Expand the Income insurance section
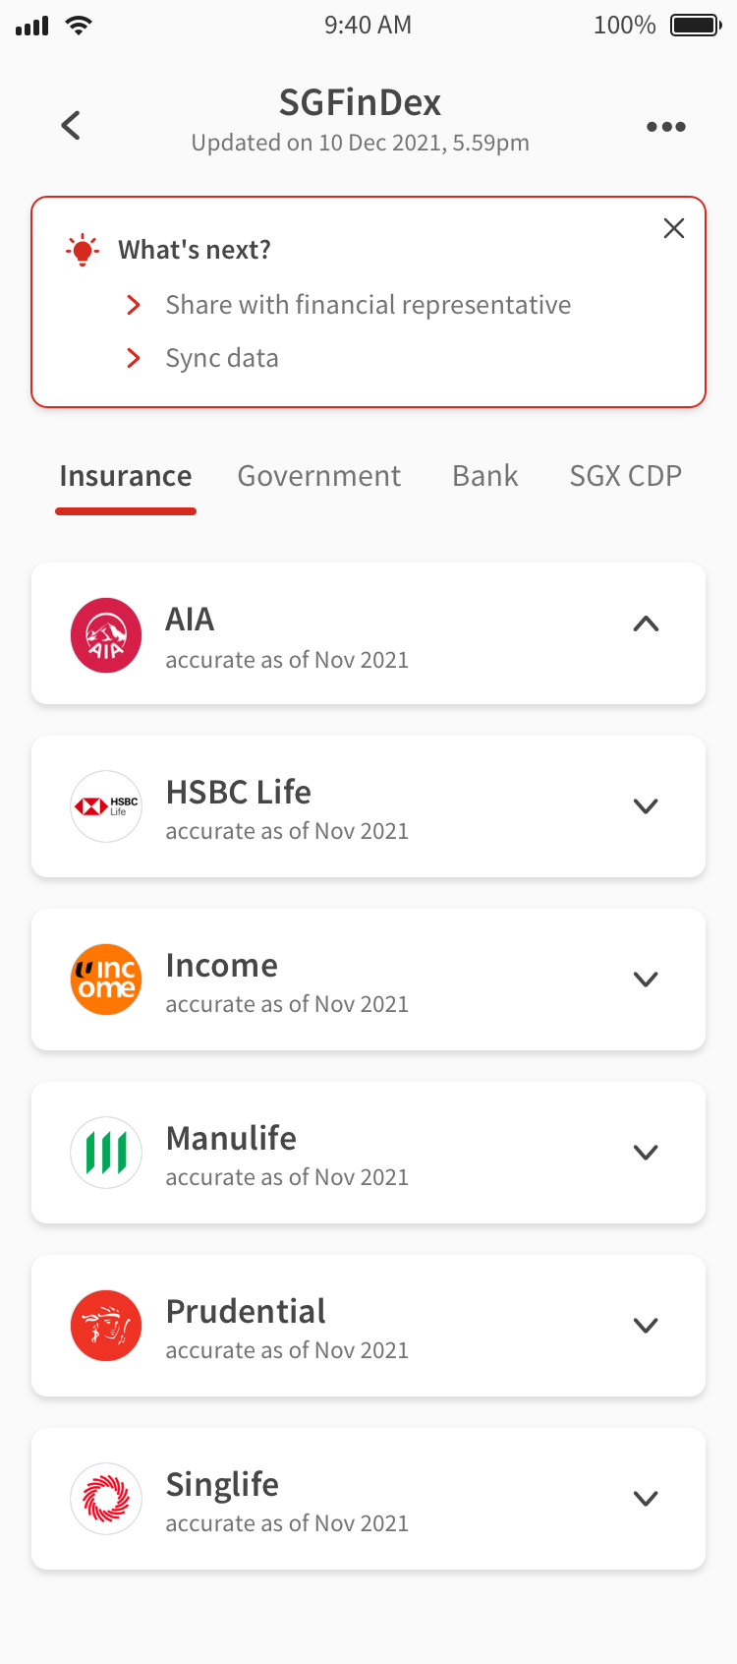Screen dimensions: 737x1664 (646, 980)
